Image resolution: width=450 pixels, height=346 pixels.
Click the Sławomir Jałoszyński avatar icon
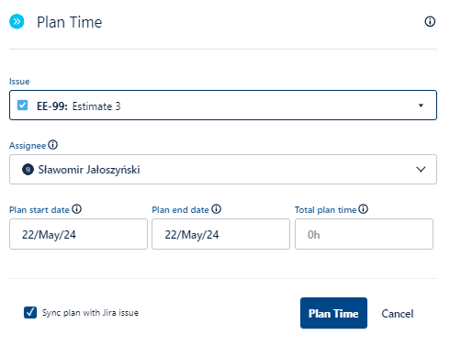click(28, 169)
